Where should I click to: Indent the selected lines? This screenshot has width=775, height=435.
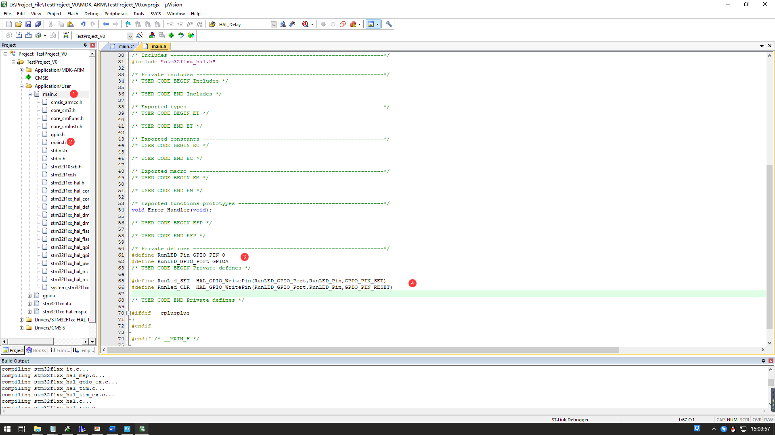coord(170,24)
